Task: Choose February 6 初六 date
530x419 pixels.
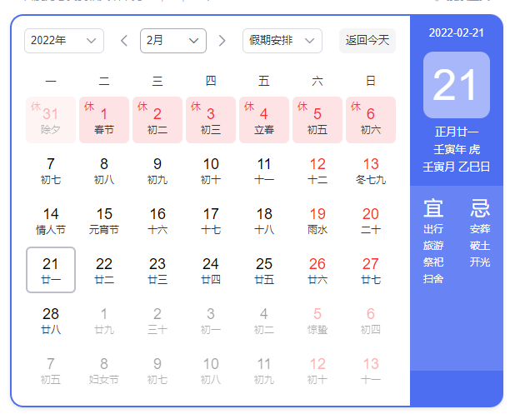Action: [x=371, y=120]
